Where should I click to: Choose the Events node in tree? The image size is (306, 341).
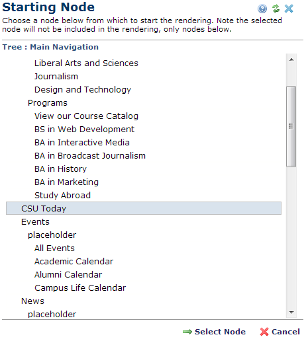[35, 221]
